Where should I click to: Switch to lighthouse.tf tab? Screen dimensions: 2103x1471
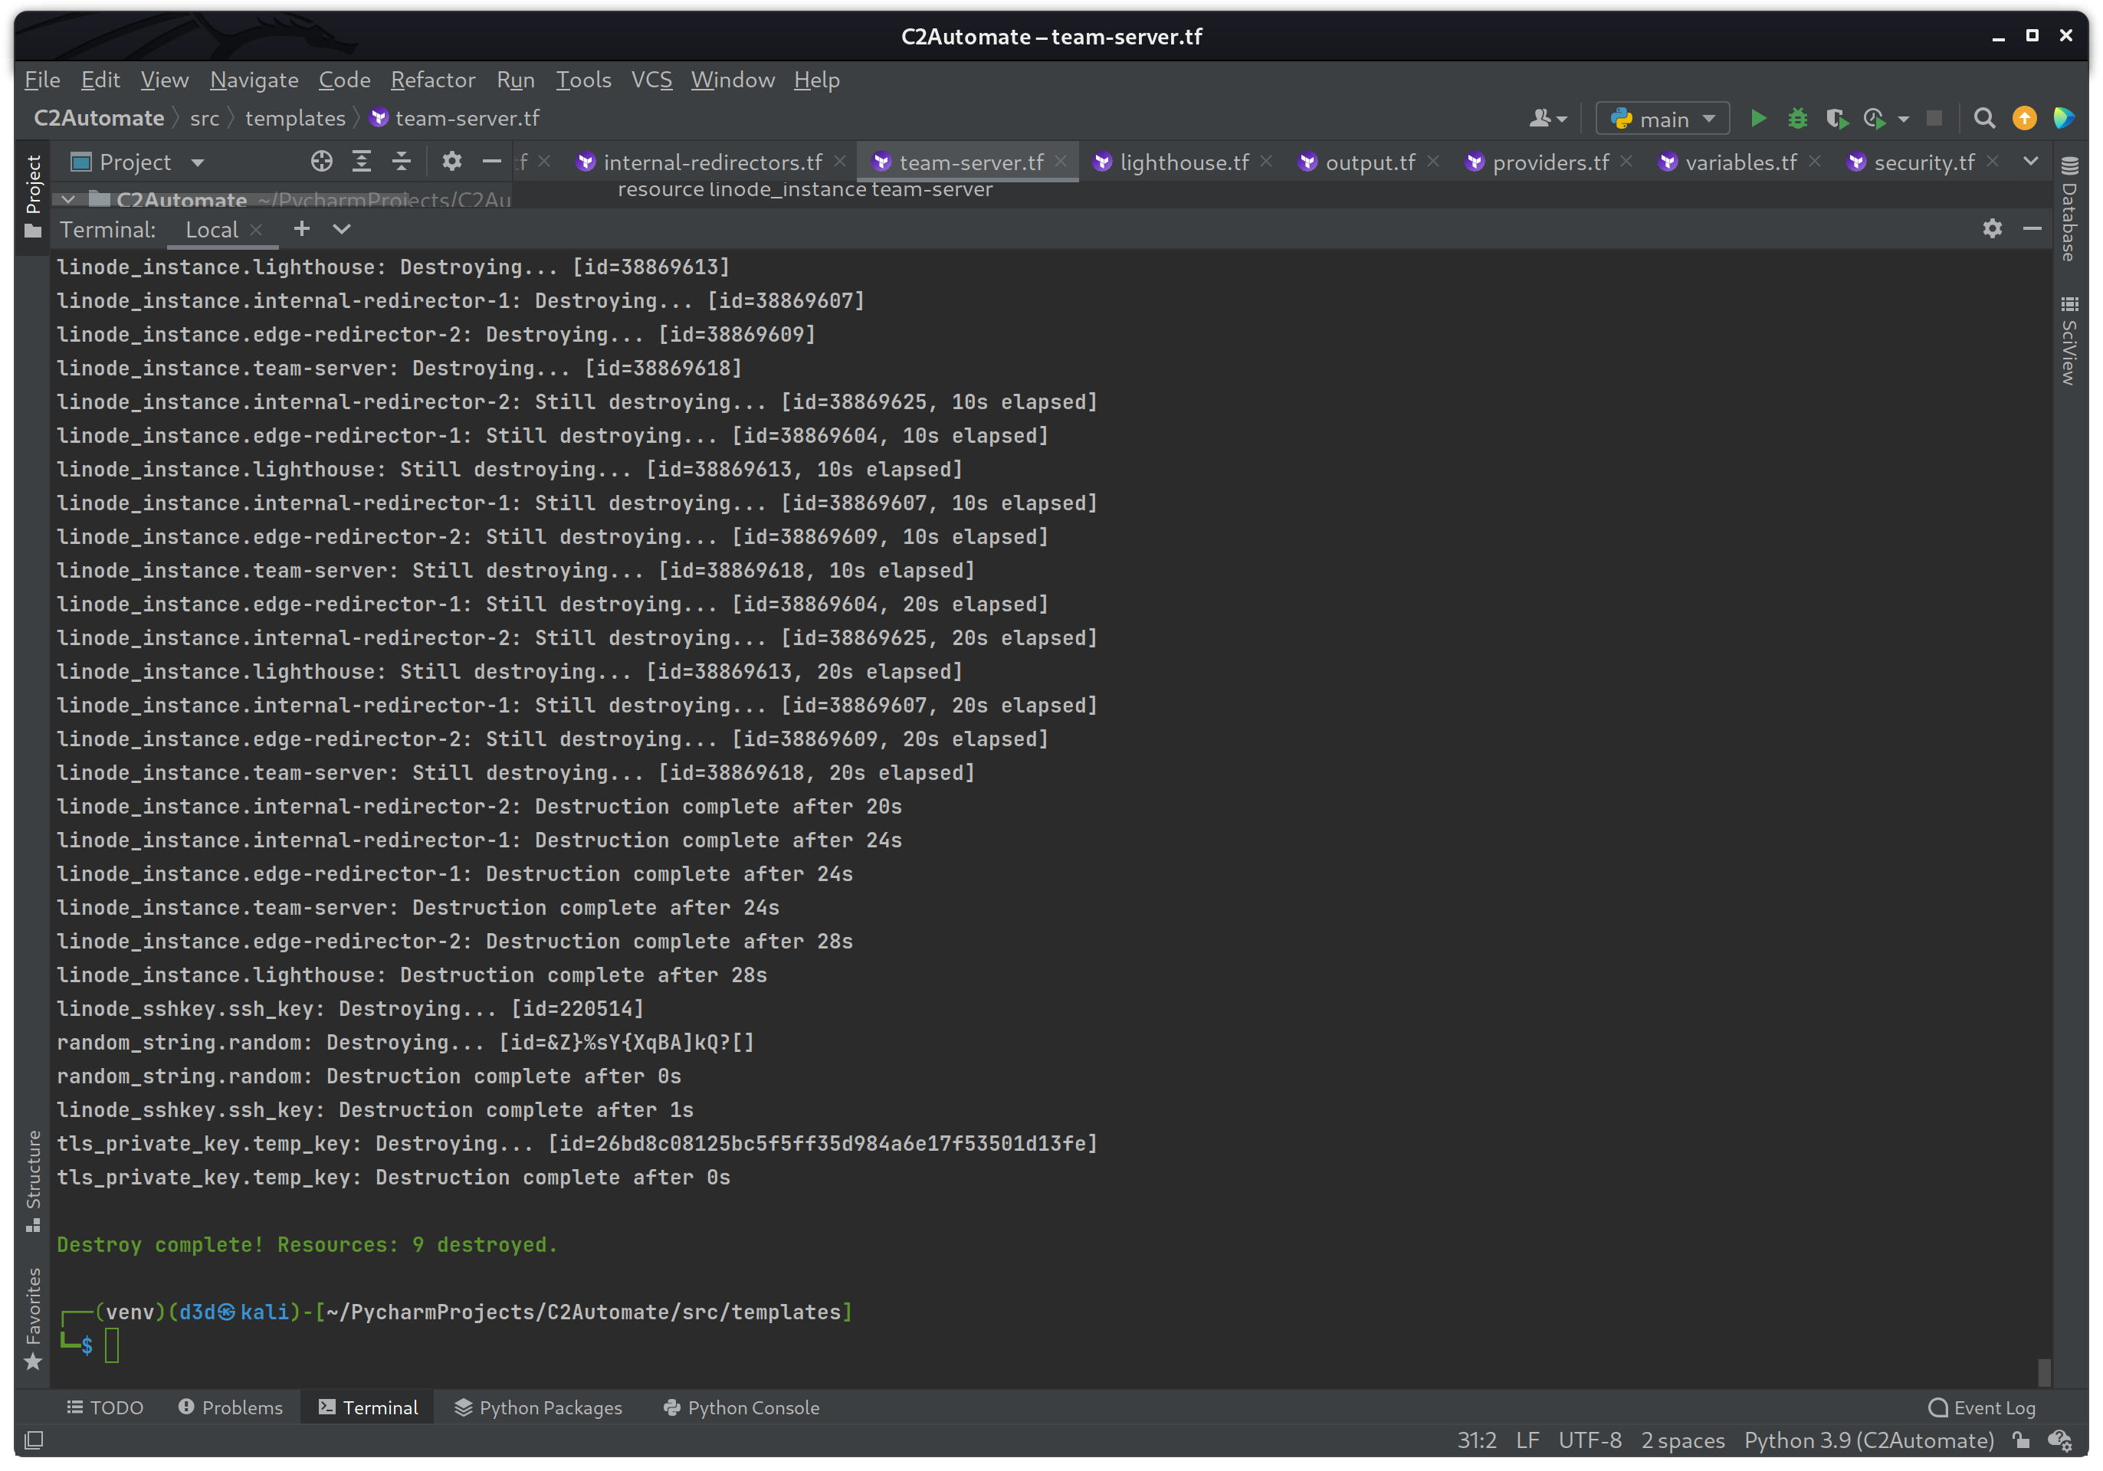pyautogui.click(x=1183, y=162)
